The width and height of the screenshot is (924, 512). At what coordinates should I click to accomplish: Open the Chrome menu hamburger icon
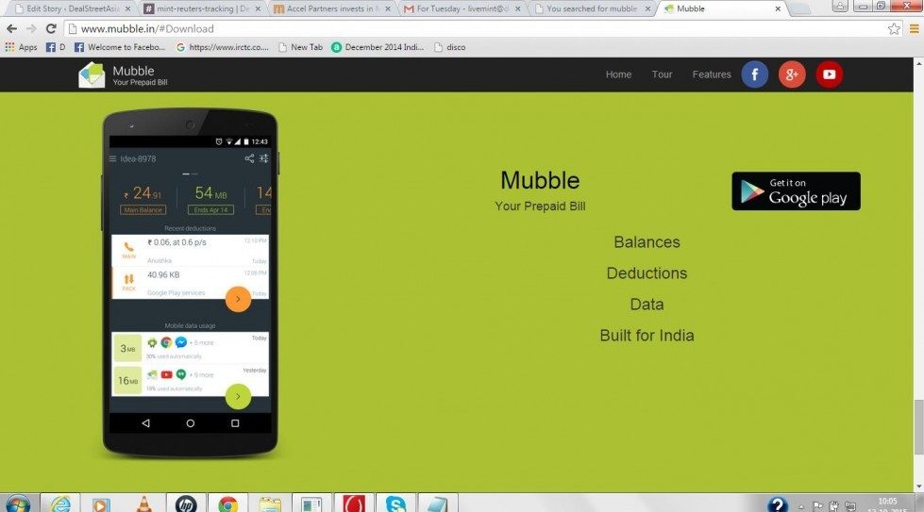click(914, 28)
